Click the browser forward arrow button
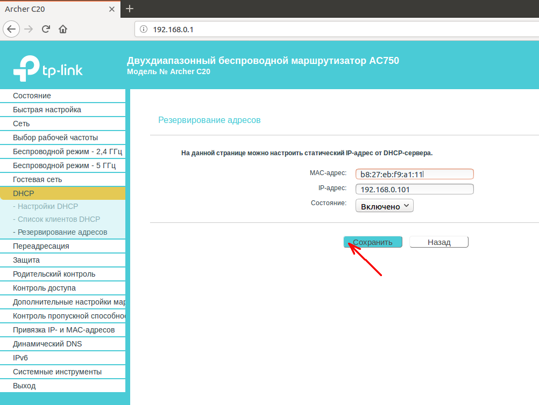The height and width of the screenshot is (405, 539). (29, 29)
